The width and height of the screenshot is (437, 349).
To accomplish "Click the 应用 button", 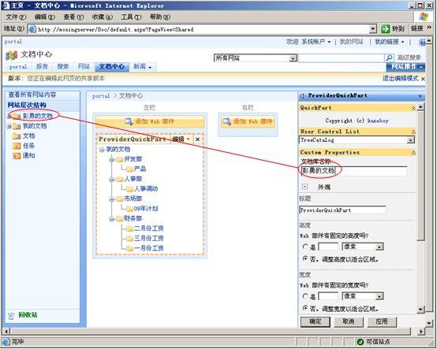I will tap(382, 321).
